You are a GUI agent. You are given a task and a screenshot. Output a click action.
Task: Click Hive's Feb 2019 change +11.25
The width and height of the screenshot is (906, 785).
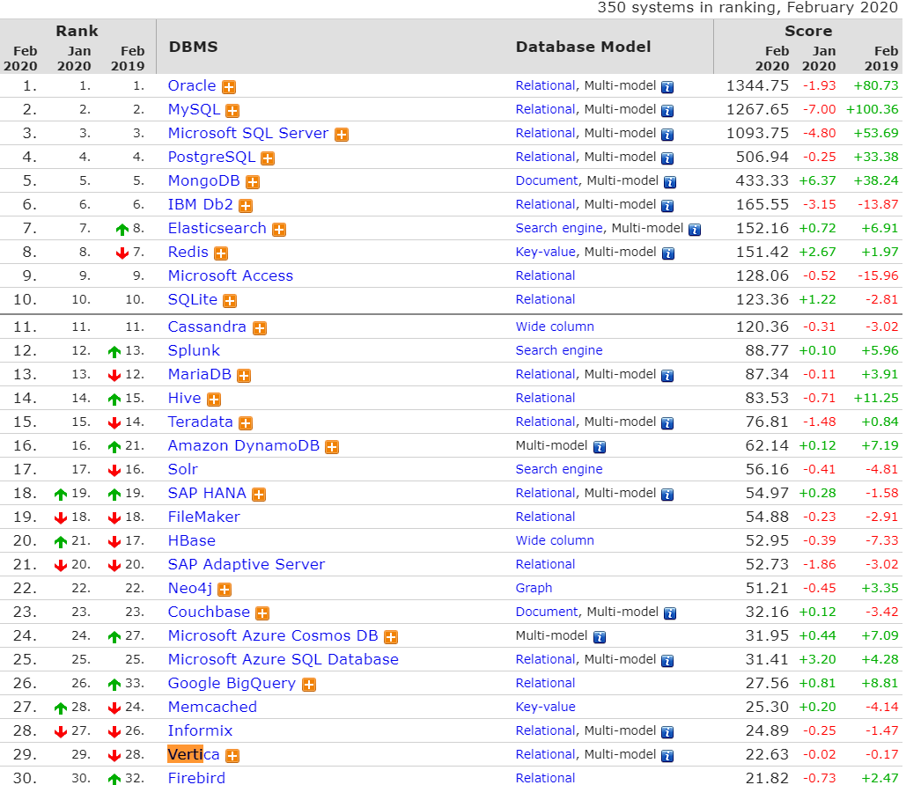tap(877, 398)
